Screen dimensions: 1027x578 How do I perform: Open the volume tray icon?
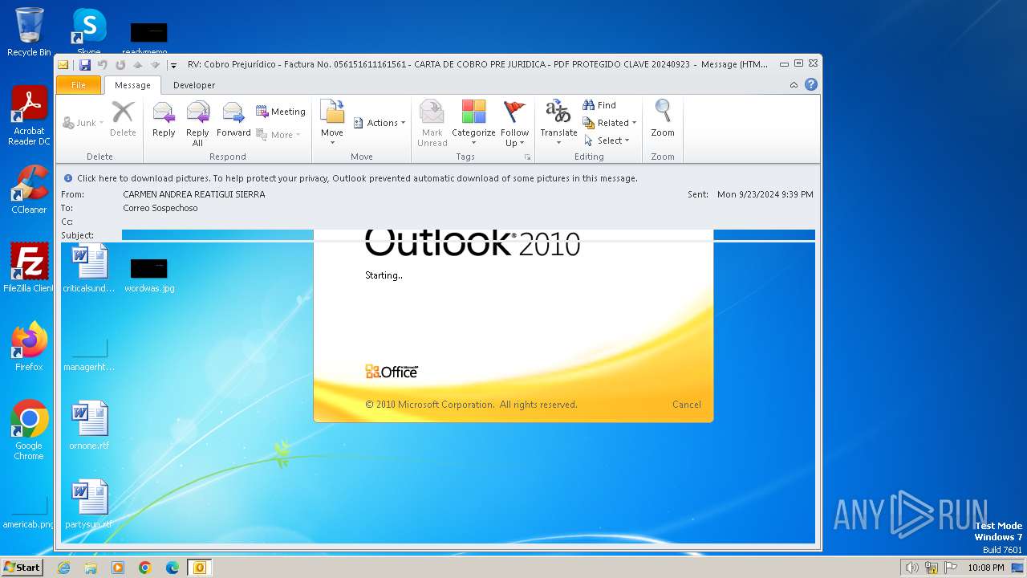pos(911,568)
